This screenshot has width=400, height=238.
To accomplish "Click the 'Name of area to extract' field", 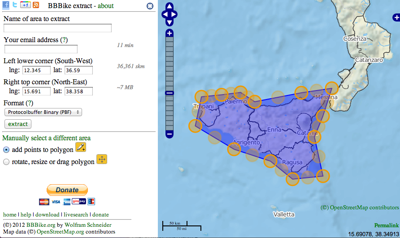I will [57, 28].
